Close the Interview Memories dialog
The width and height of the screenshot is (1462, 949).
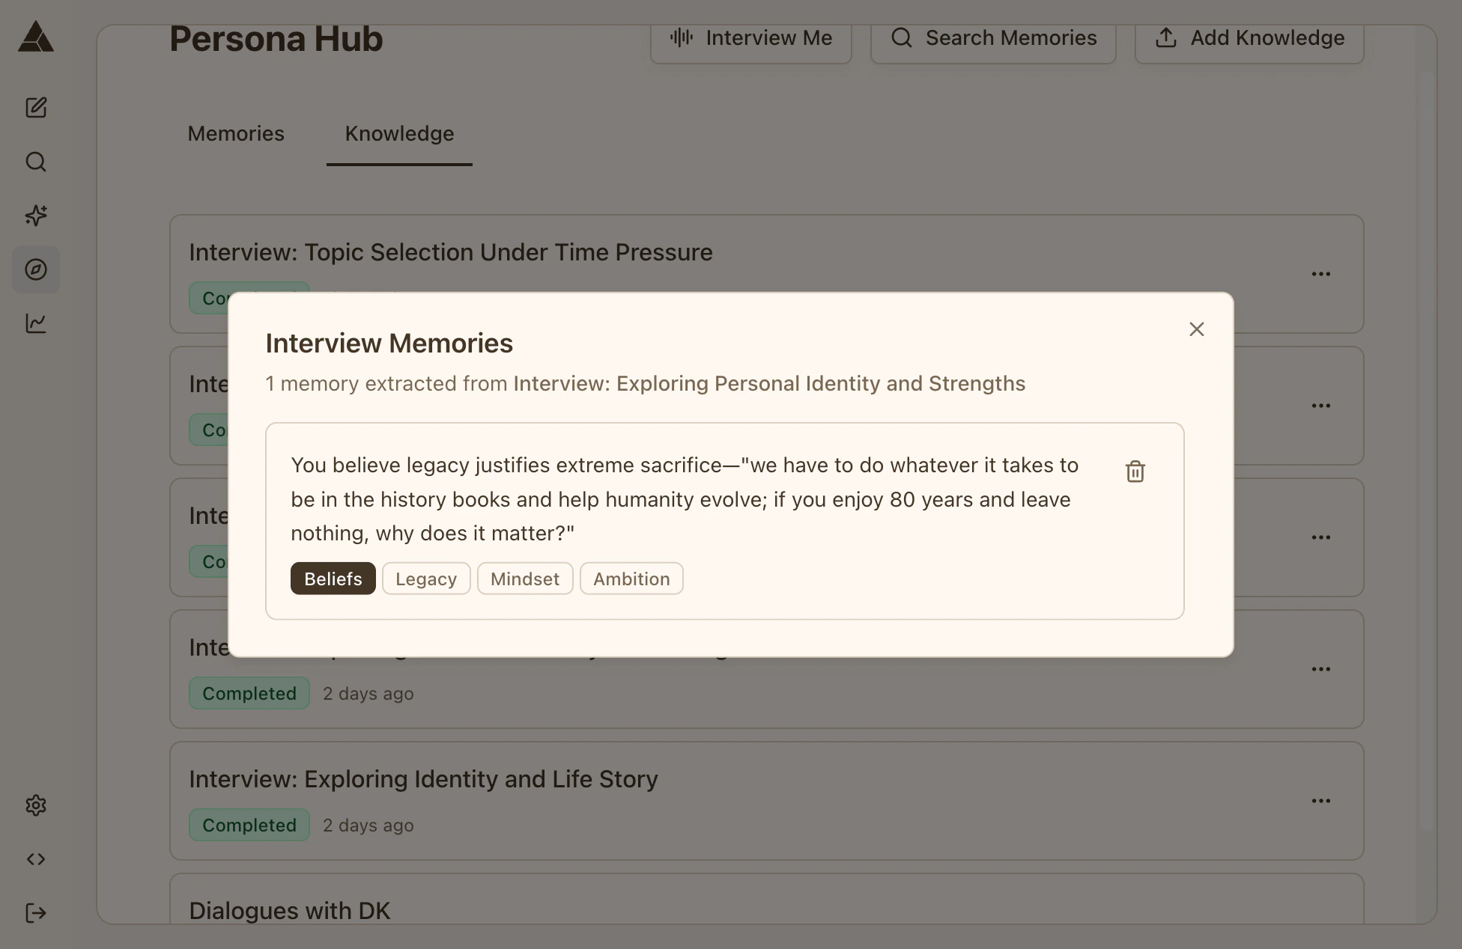click(1196, 329)
